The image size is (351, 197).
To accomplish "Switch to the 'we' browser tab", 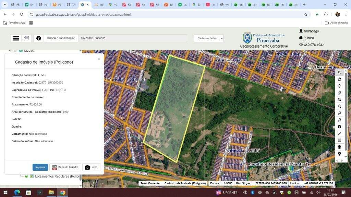I will click(x=224, y=4).
